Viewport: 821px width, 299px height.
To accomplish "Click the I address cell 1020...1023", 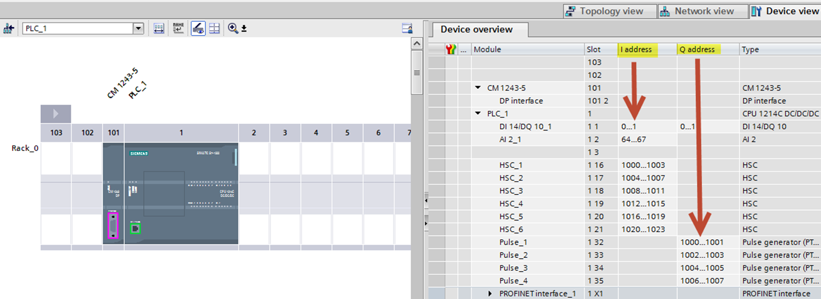I will coord(647,230).
